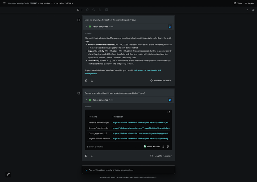Toggle the select-all prompts checkbox
Viewport: 257px width, 182px height.
click(78, 10)
